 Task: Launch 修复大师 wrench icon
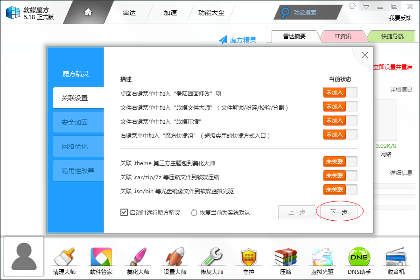212,257
